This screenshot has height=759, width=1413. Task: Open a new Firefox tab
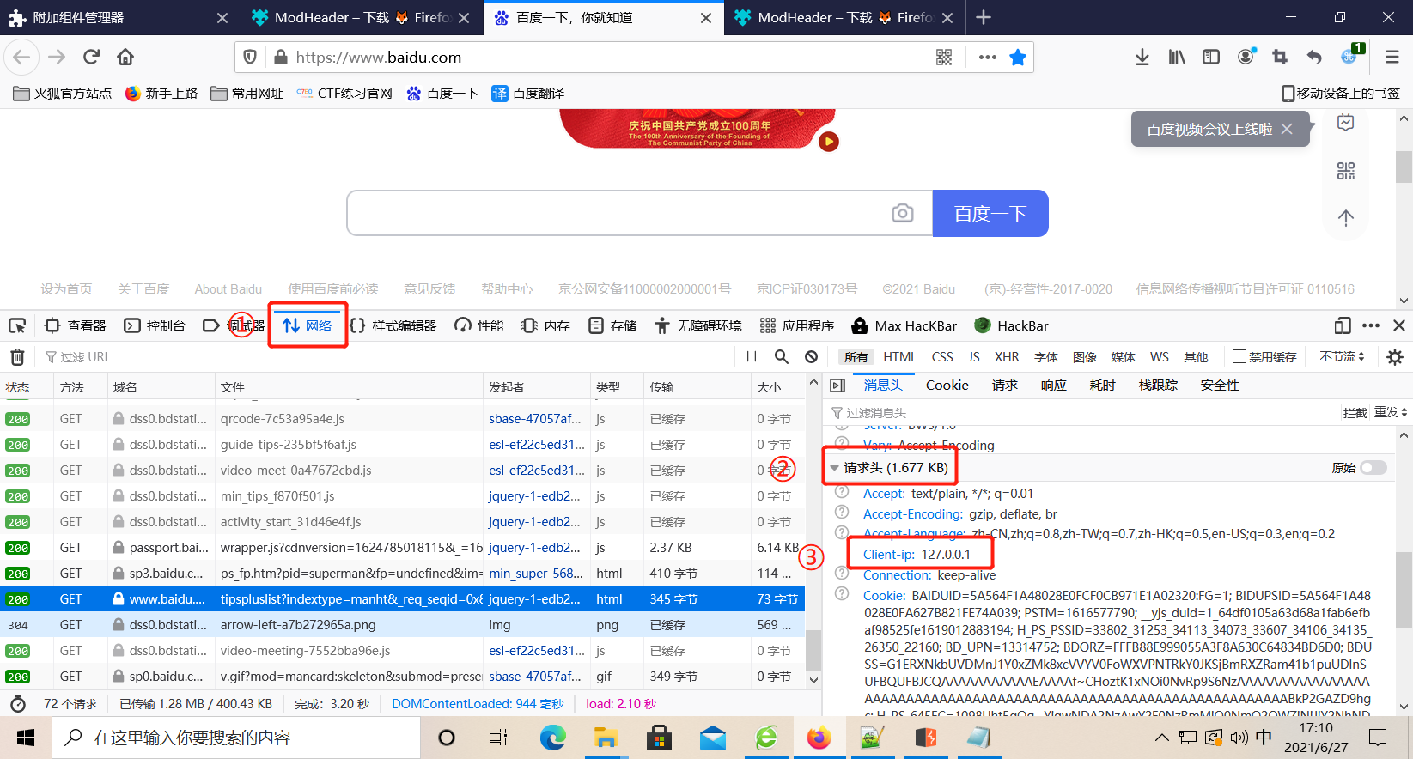tap(984, 17)
